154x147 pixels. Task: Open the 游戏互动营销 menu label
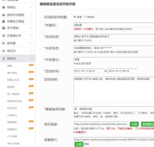[x=15, y=15]
